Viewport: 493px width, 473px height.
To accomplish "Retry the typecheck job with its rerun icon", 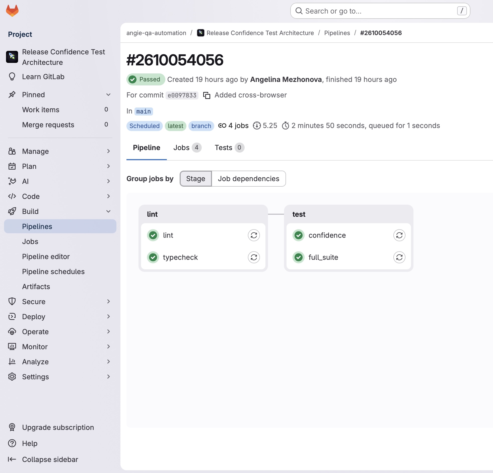I will tap(254, 257).
